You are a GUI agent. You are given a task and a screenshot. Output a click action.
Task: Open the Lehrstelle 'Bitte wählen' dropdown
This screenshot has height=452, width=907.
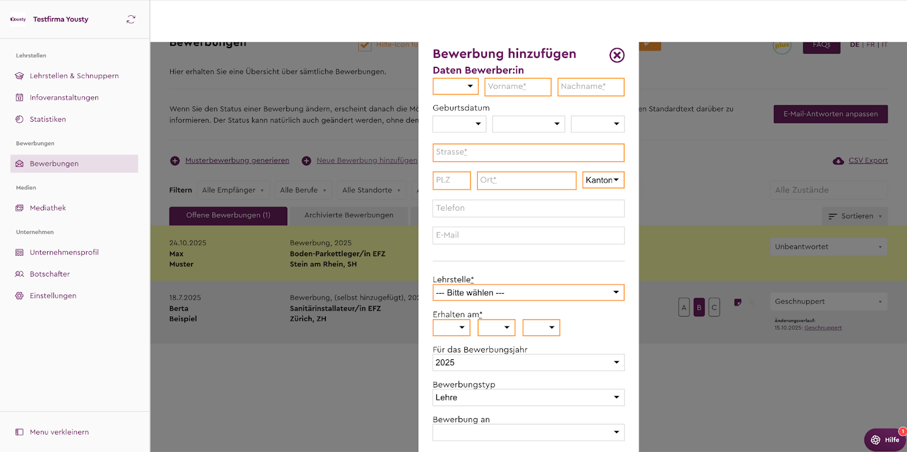coord(528,292)
